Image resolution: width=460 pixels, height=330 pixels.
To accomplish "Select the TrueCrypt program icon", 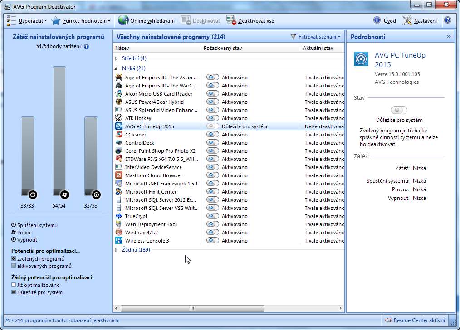I will click(119, 216).
